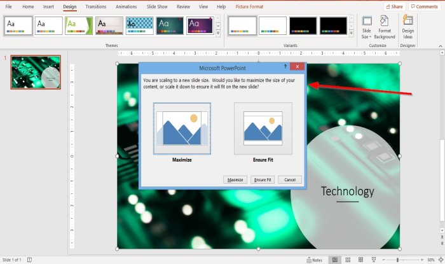The image size is (445, 264).
Task: Click the dialog help question mark
Action: (x=285, y=66)
